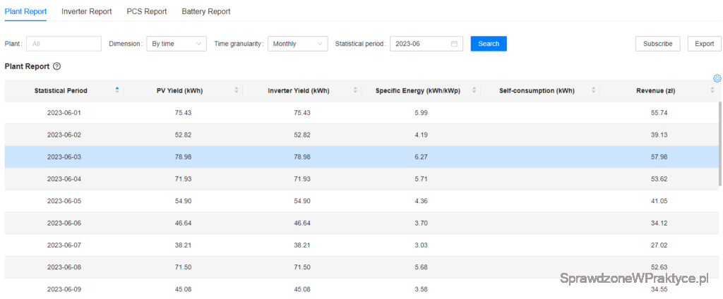Sort by Specific Energy sort icon
Screen dimensions: 723x299
474,90
